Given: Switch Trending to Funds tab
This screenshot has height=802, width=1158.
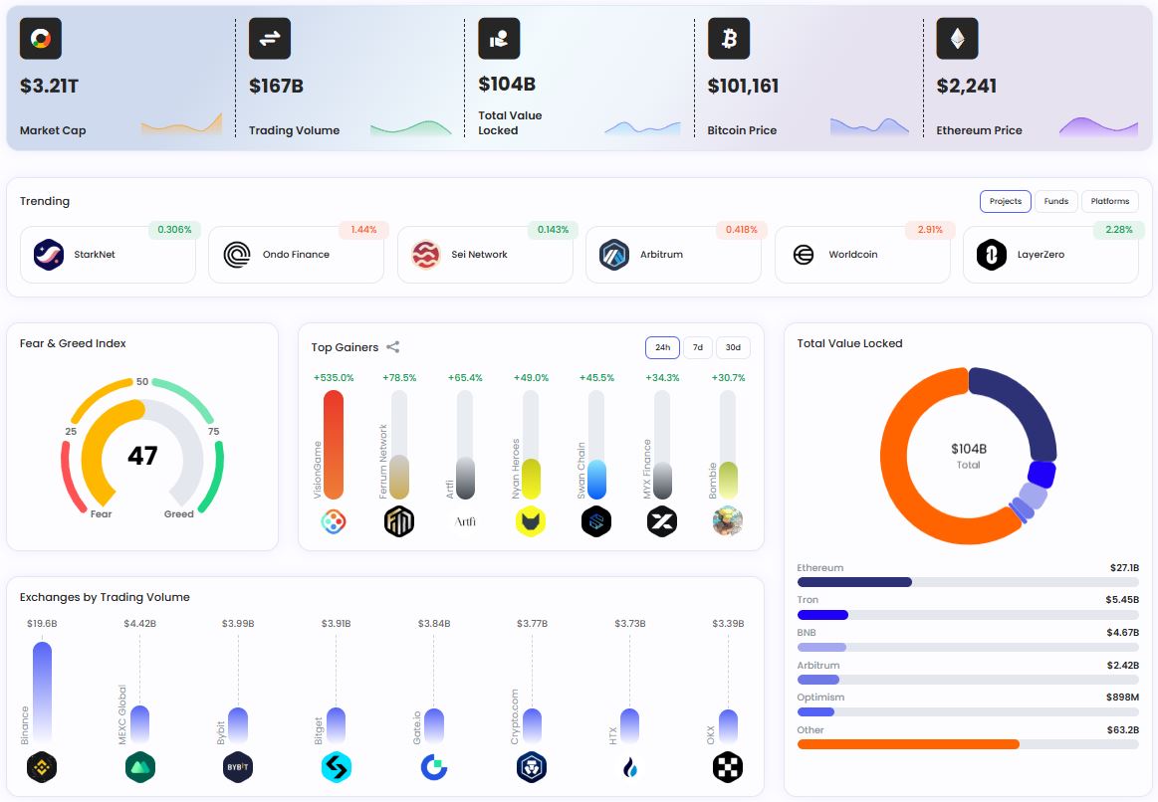Looking at the screenshot, I should coord(1056,201).
